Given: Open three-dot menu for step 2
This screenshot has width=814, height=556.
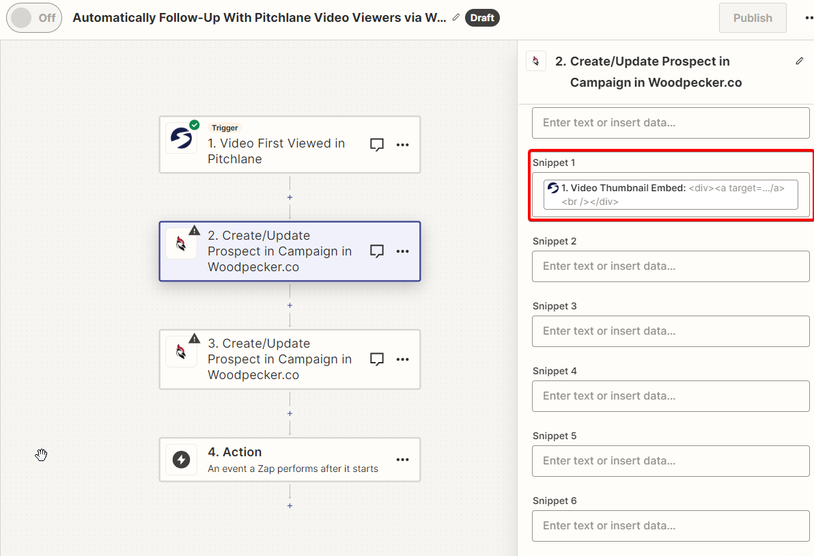Looking at the screenshot, I should [402, 251].
